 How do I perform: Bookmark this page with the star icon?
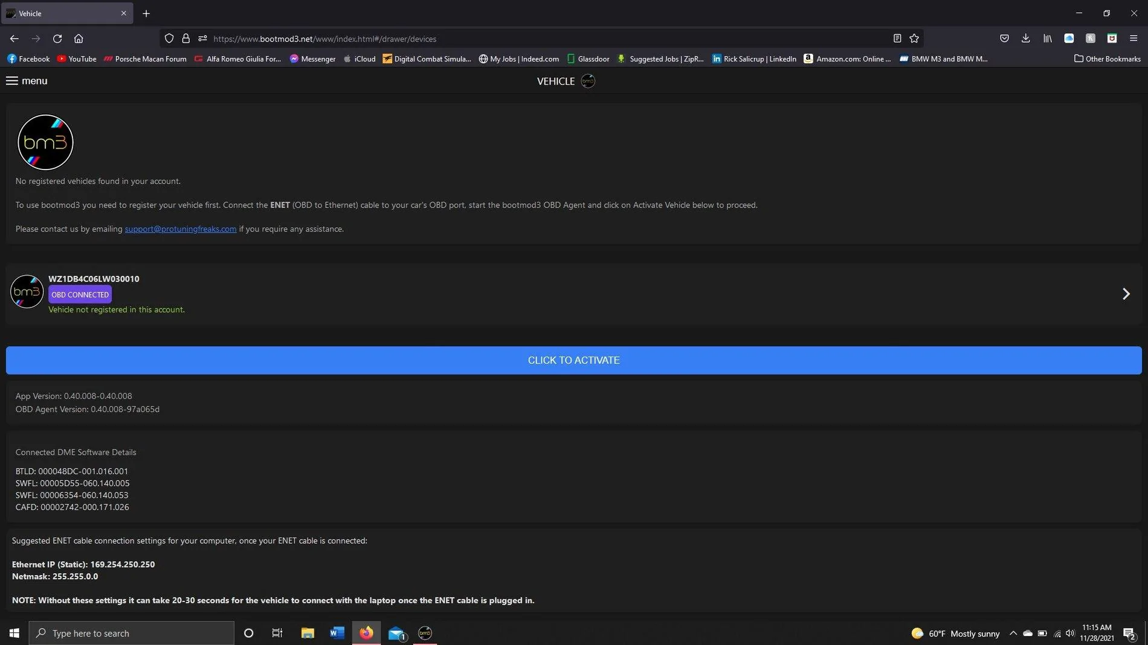click(914, 39)
